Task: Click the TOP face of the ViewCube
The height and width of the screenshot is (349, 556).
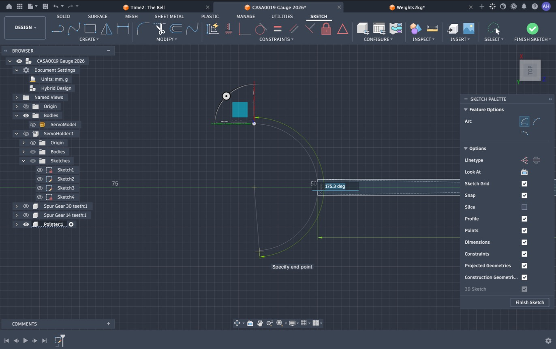Action: (x=530, y=70)
